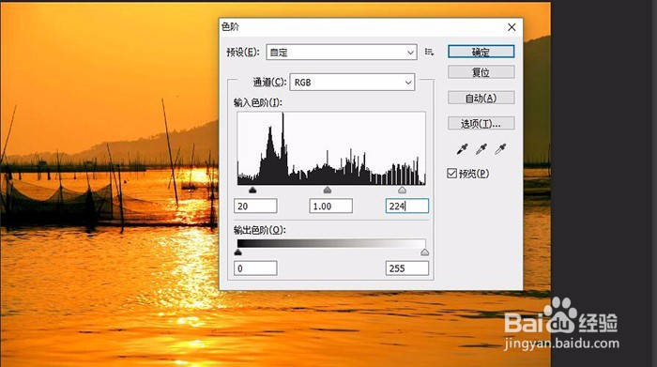Click the 自动 auto button
The image size is (657, 367).
(x=481, y=98)
